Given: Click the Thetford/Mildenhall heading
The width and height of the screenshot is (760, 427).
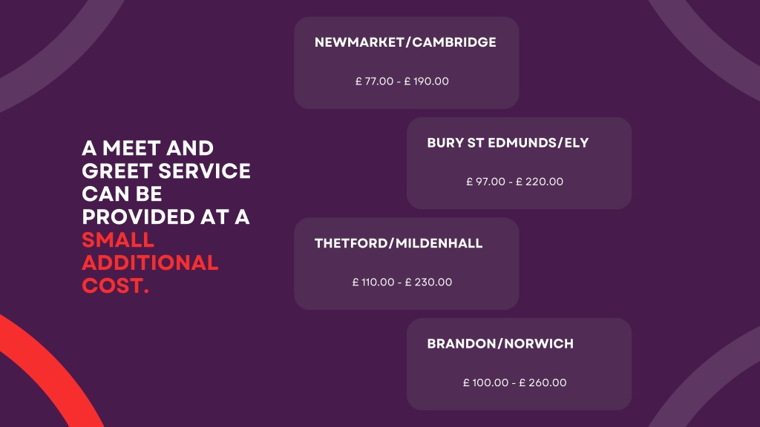Looking at the screenshot, I should (x=399, y=243).
